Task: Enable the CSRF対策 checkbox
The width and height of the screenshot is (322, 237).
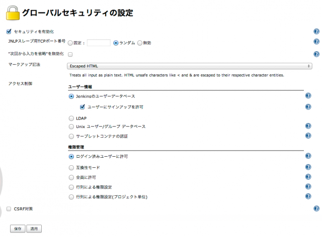Action: pos(9,209)
